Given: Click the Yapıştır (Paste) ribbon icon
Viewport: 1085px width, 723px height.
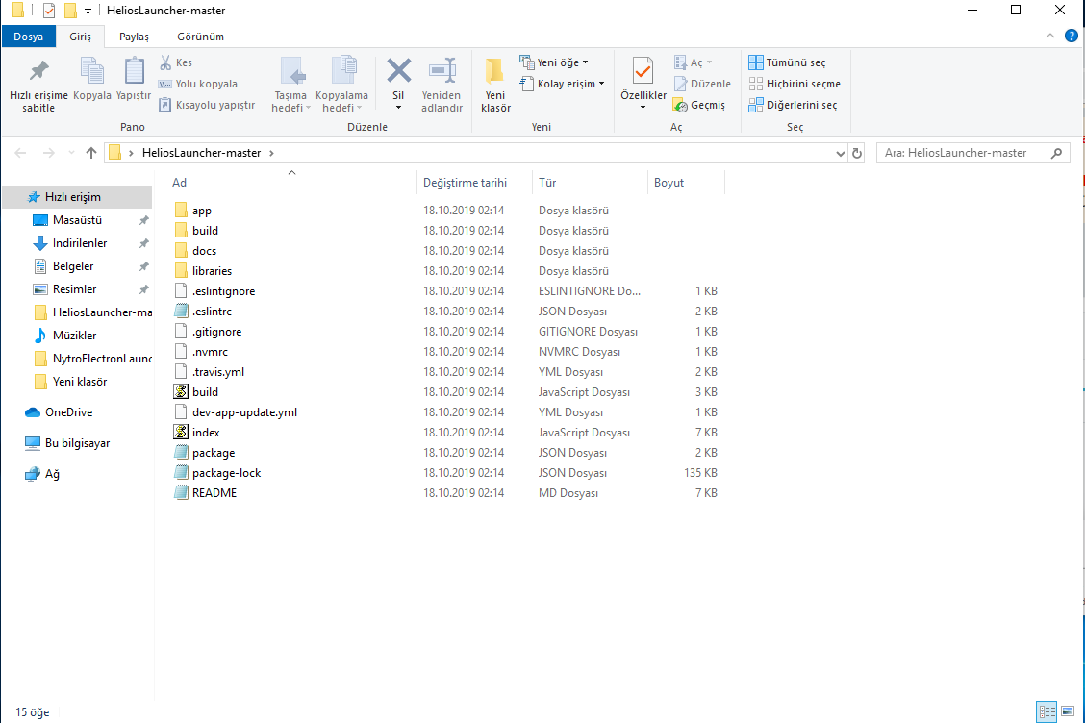Looking at the screenshot, I should pyautogui.click(x=135, y=71).
